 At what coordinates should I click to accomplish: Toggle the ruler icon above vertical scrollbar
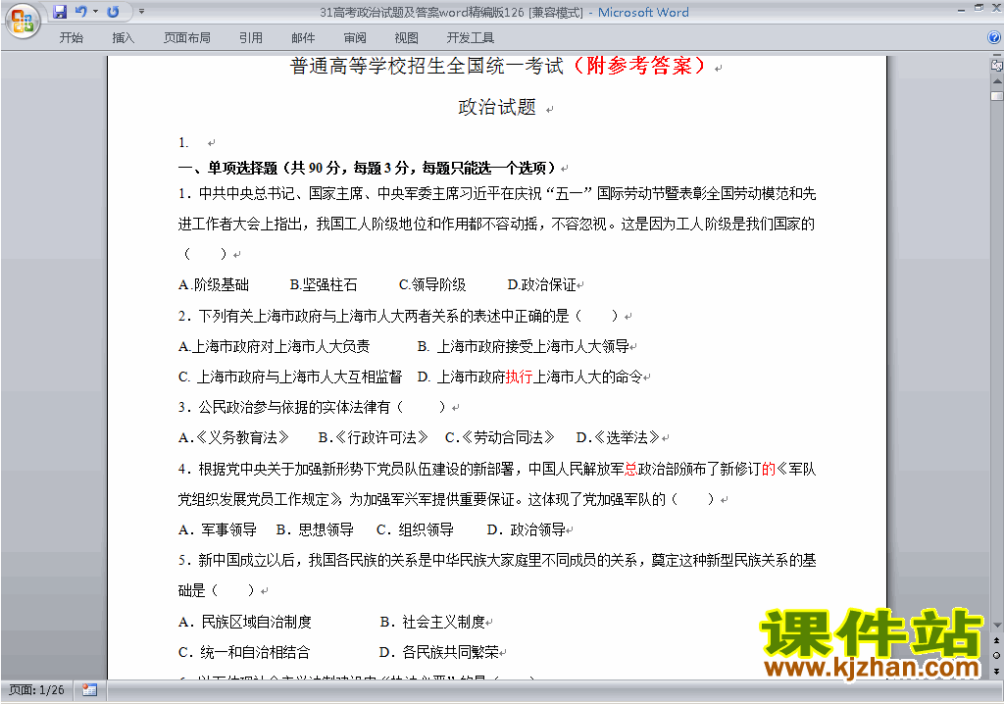[x=996, y=66]
